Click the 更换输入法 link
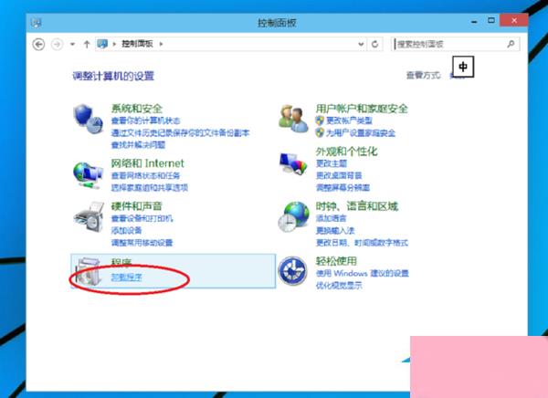Image resolution: width=548 pixels, height=398 pixels. 335,230
